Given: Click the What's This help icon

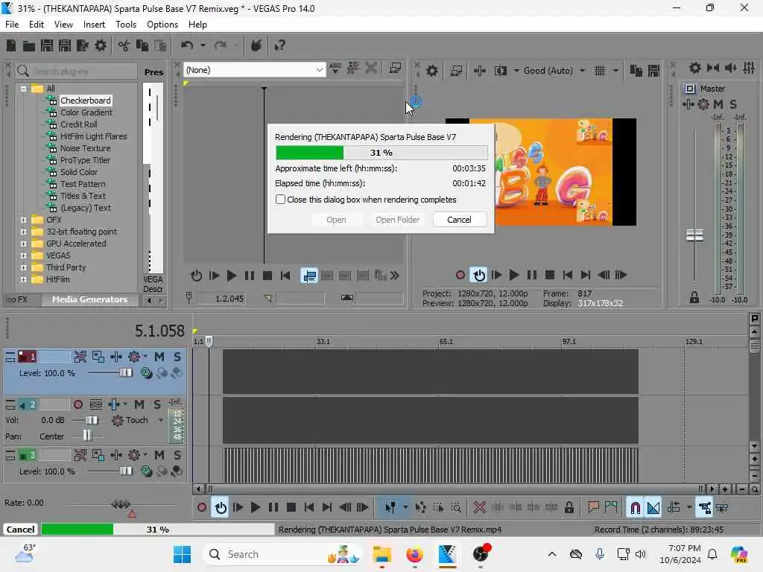Looking at the screenshot, I should pyautogui.click(x=280, y=45).
